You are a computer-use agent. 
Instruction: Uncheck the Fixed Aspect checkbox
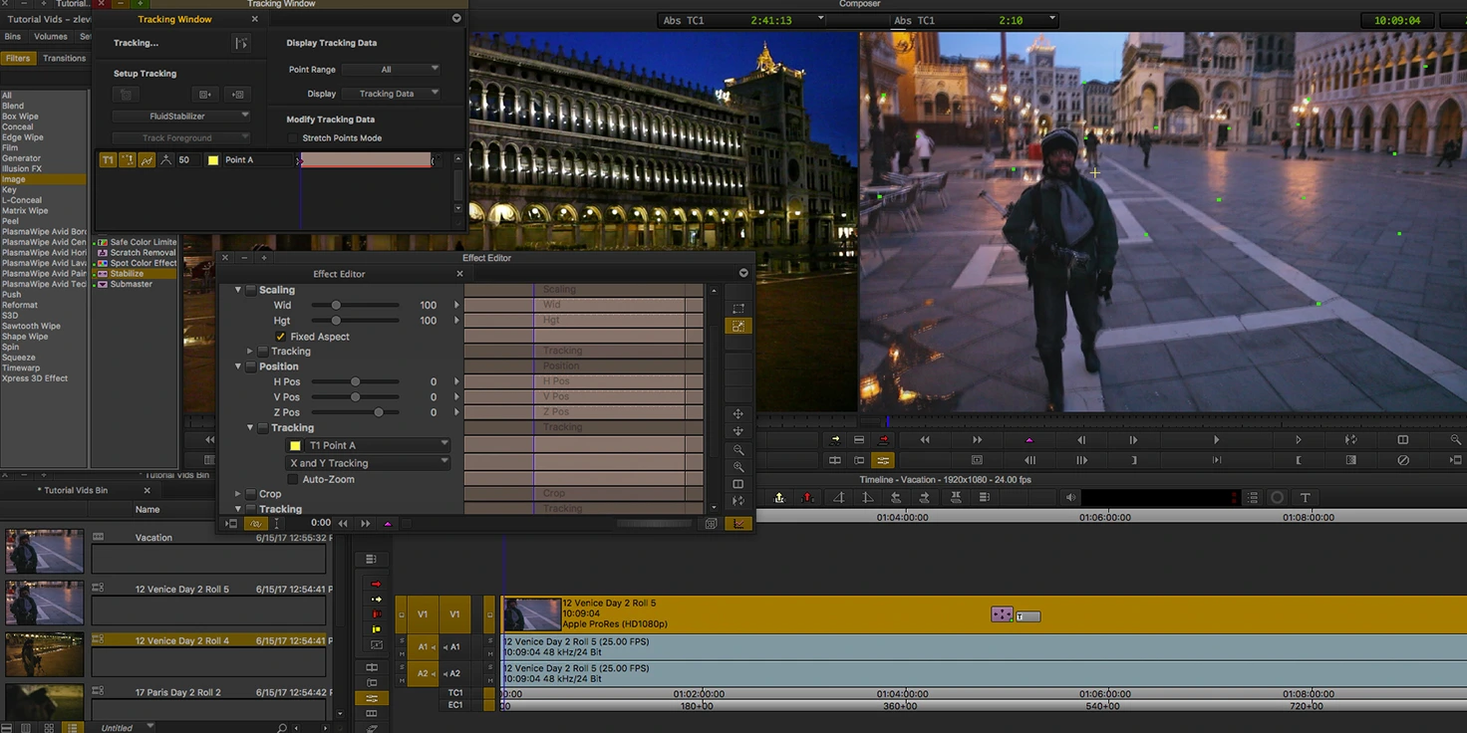[281, 337]
